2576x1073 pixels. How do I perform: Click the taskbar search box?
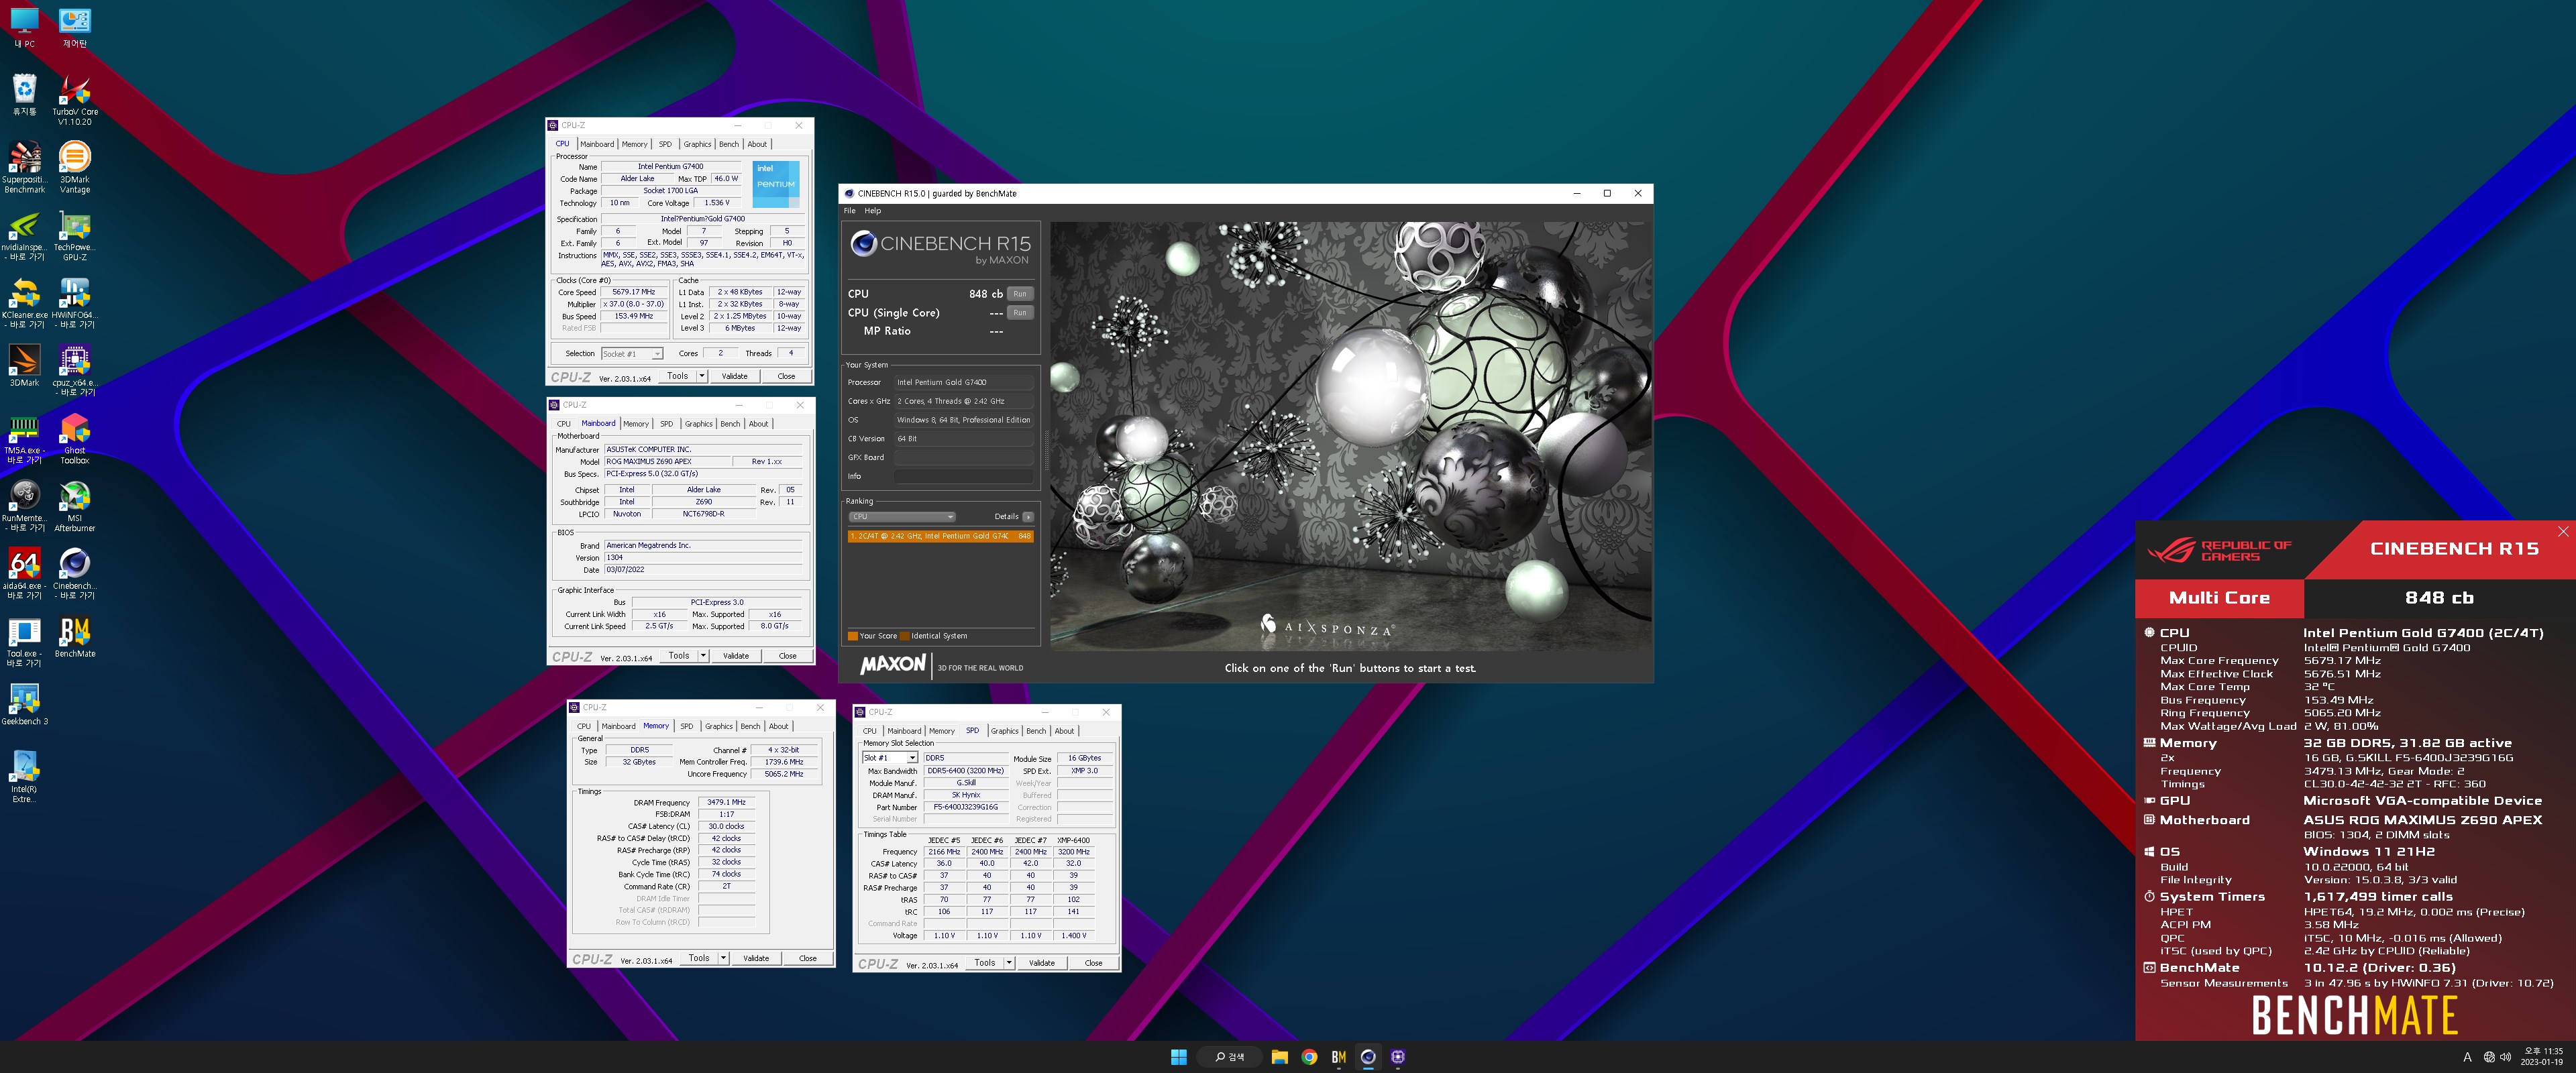pyautogui.click(x=1229, y=1057)
